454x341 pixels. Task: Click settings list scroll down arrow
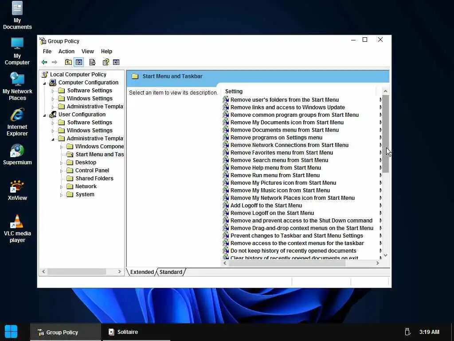pyautogui.click(x=385, y=255)
